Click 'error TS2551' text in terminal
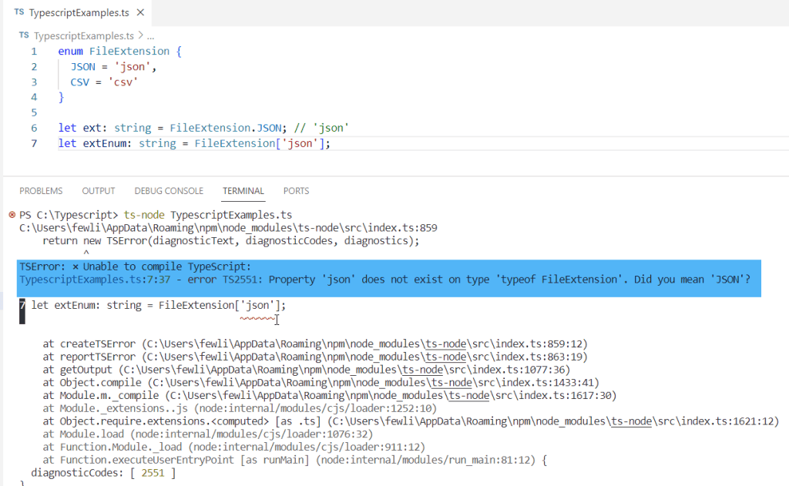The width and height of the screenshot is (789, 486). click(224, 280)
